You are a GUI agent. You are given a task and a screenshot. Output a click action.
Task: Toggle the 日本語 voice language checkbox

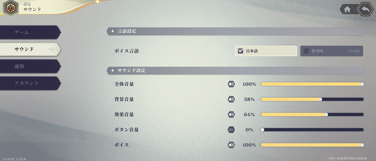coord(241,51)
